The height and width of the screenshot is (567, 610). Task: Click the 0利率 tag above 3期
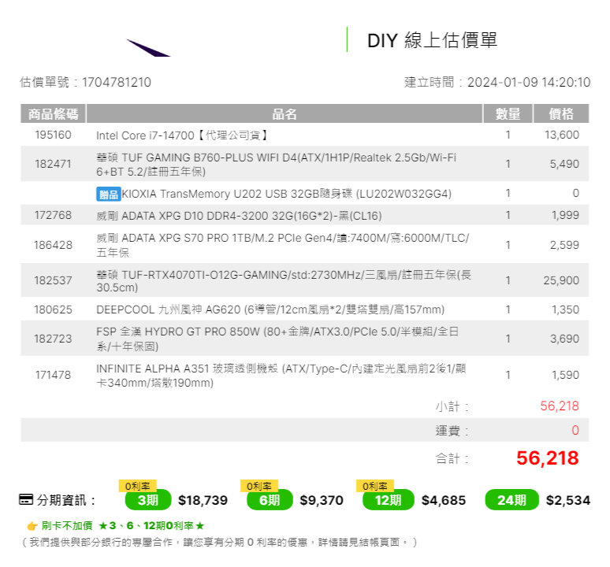(x=138, y=486)
